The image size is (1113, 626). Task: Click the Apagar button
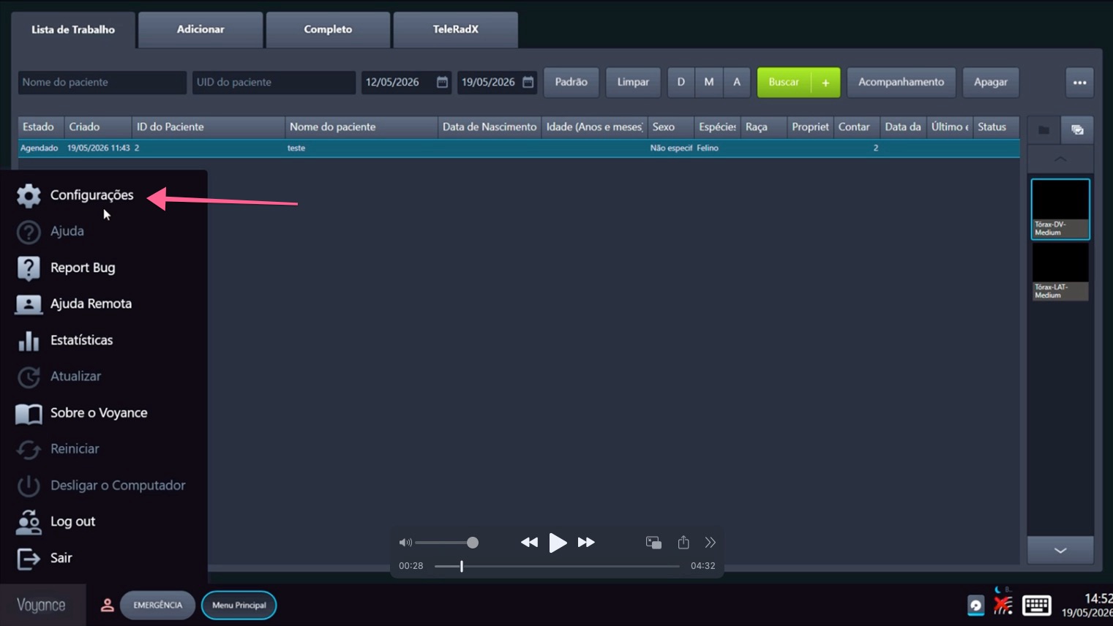coord(990,83)
